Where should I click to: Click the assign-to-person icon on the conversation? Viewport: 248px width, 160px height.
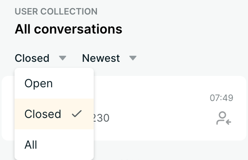point(224,118)
